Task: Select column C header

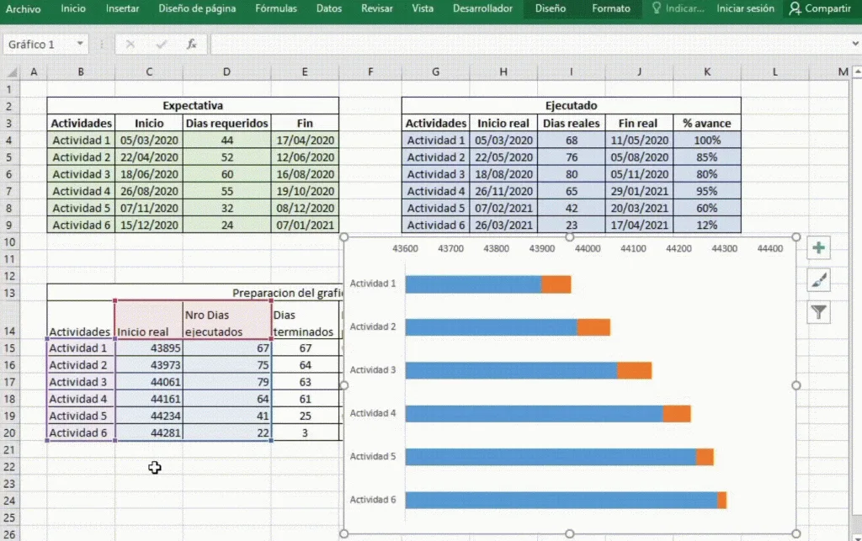Action: coord(149,72)
